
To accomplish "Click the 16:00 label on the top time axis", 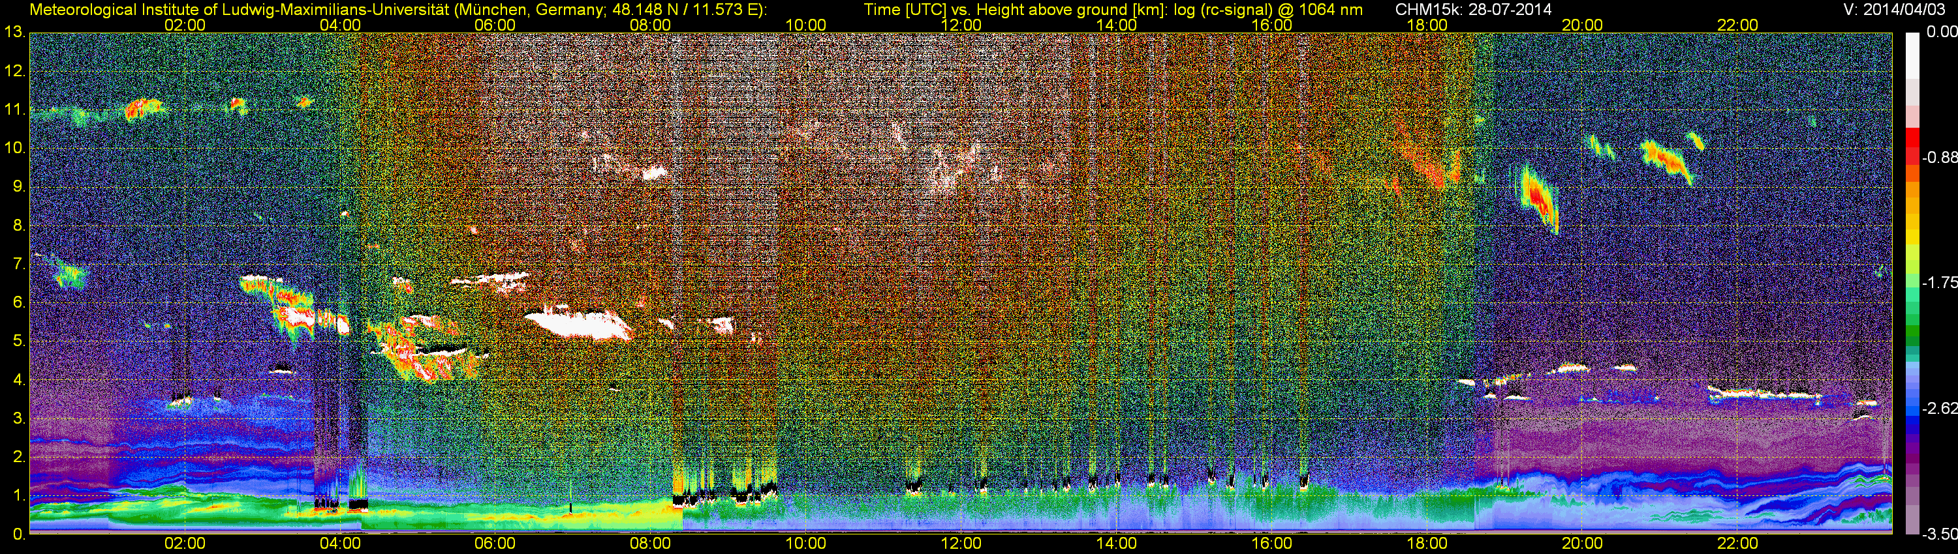I will [1271, 25].
